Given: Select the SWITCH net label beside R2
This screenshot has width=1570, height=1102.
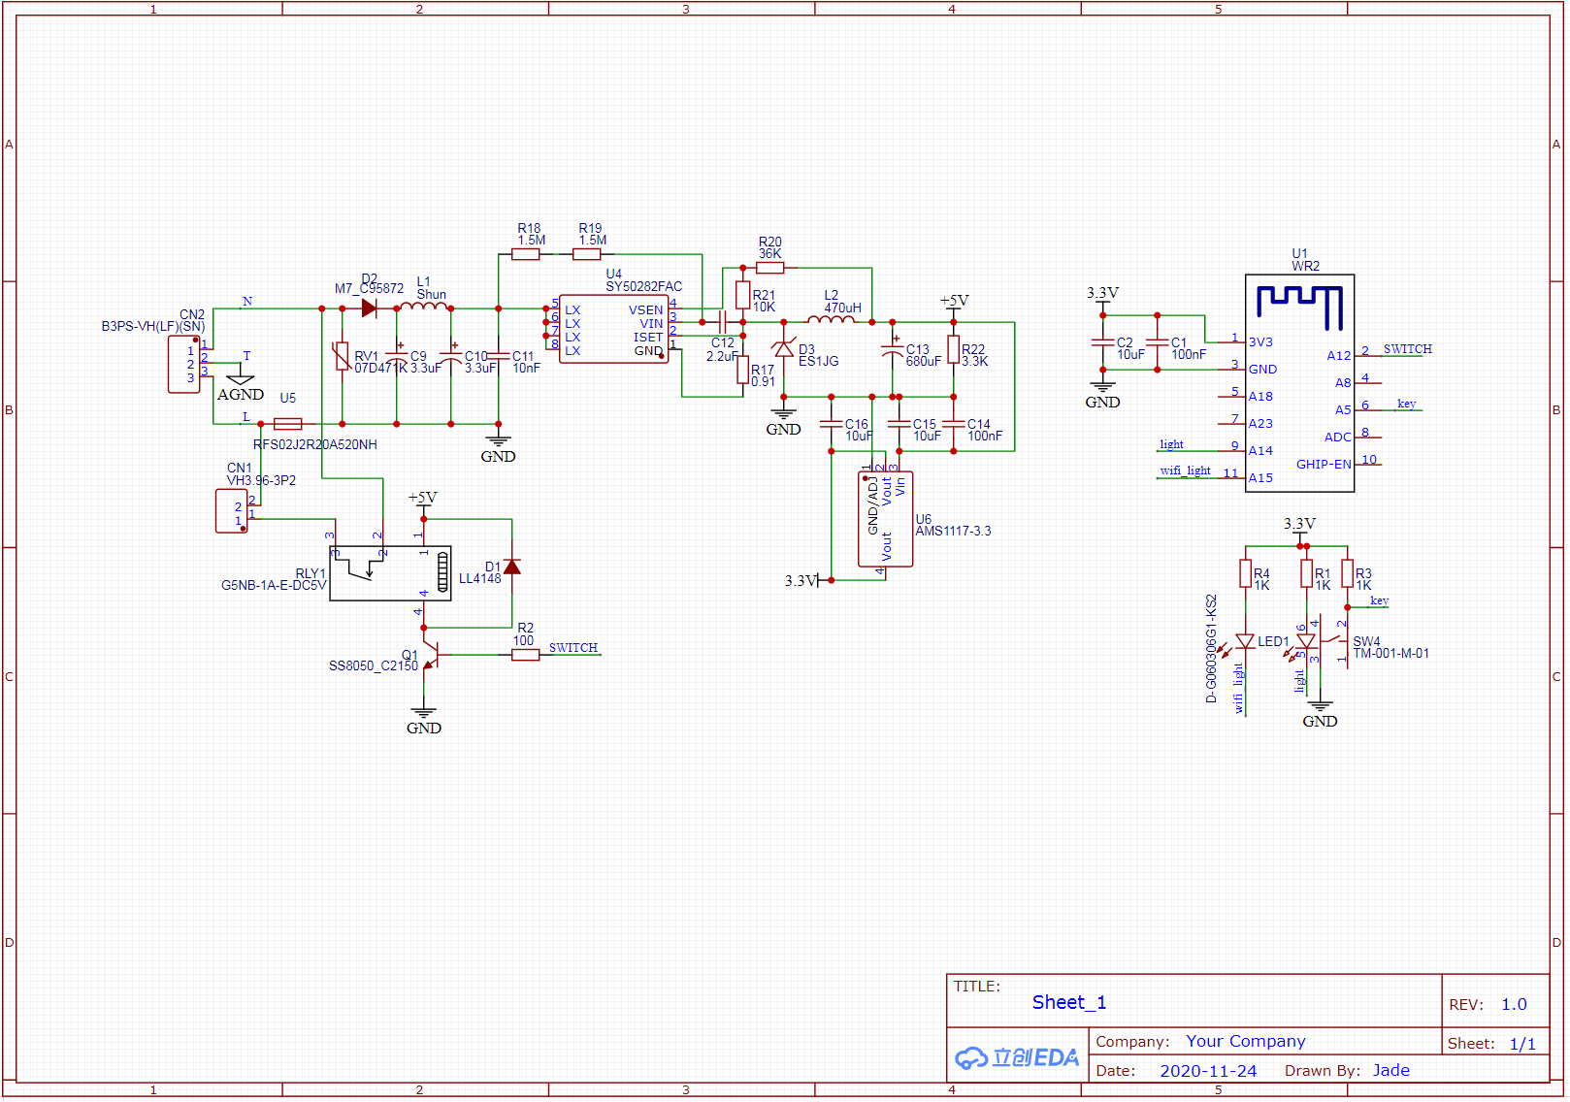Looking at the screenshot, I should click(x=573, y=648).
